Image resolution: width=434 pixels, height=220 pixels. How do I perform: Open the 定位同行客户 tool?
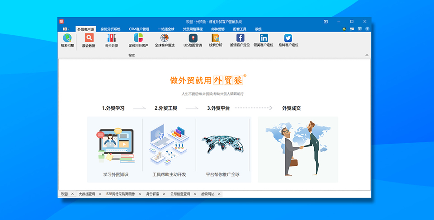coord(138,40)
